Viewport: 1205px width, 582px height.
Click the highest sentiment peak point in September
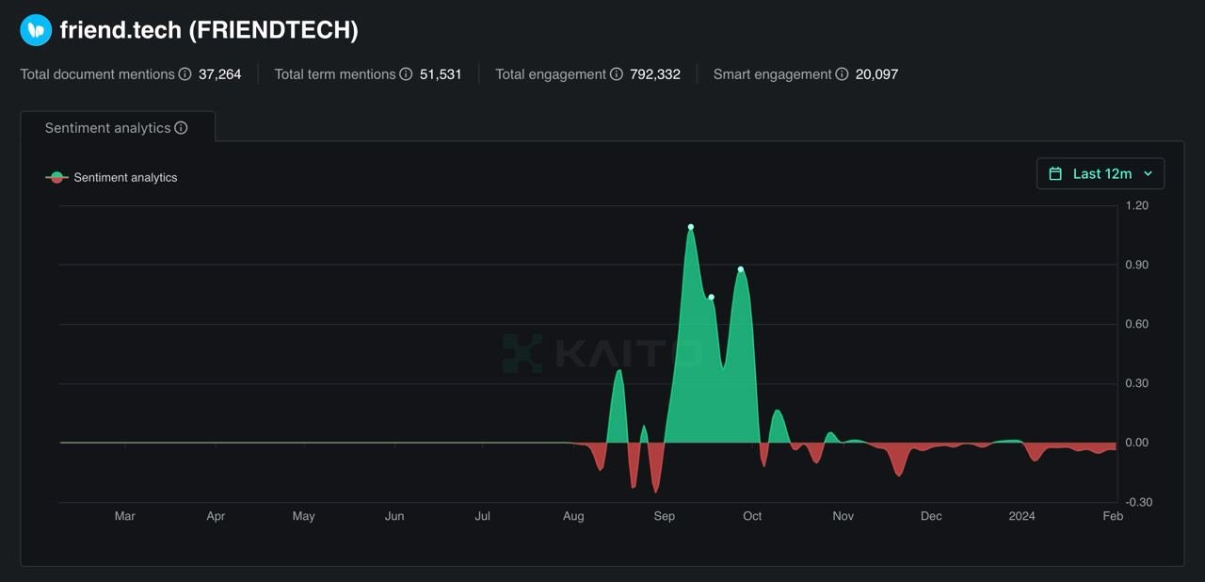coord(691,227)
